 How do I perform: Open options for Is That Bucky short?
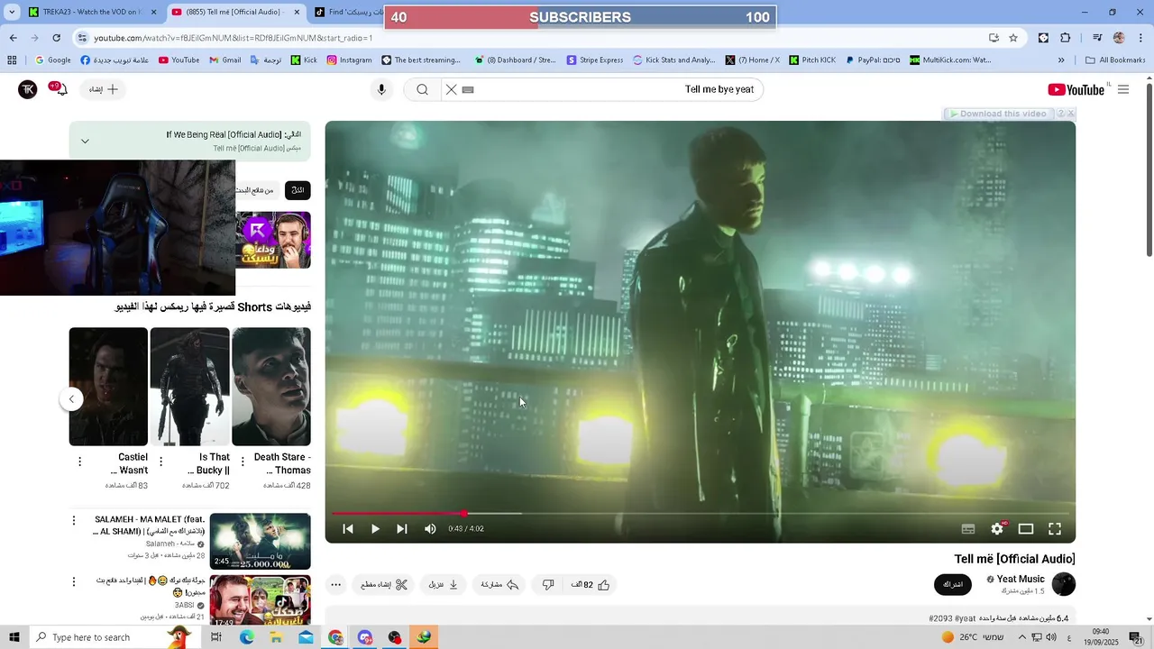tap(160, 462)
